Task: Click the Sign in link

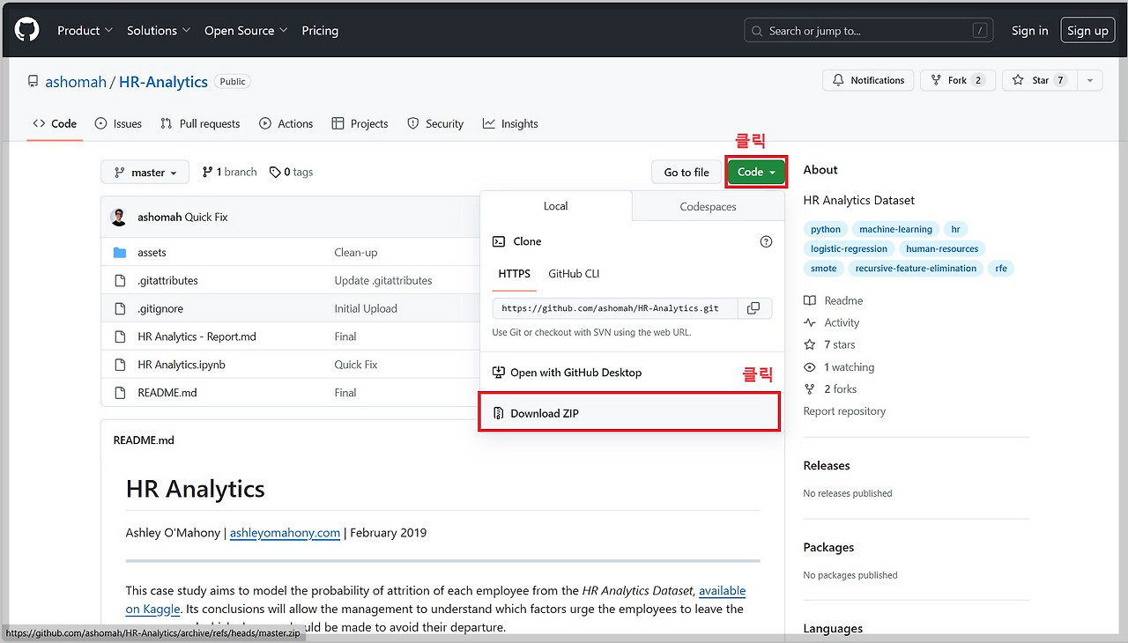Action: (x=1030, y=31)
